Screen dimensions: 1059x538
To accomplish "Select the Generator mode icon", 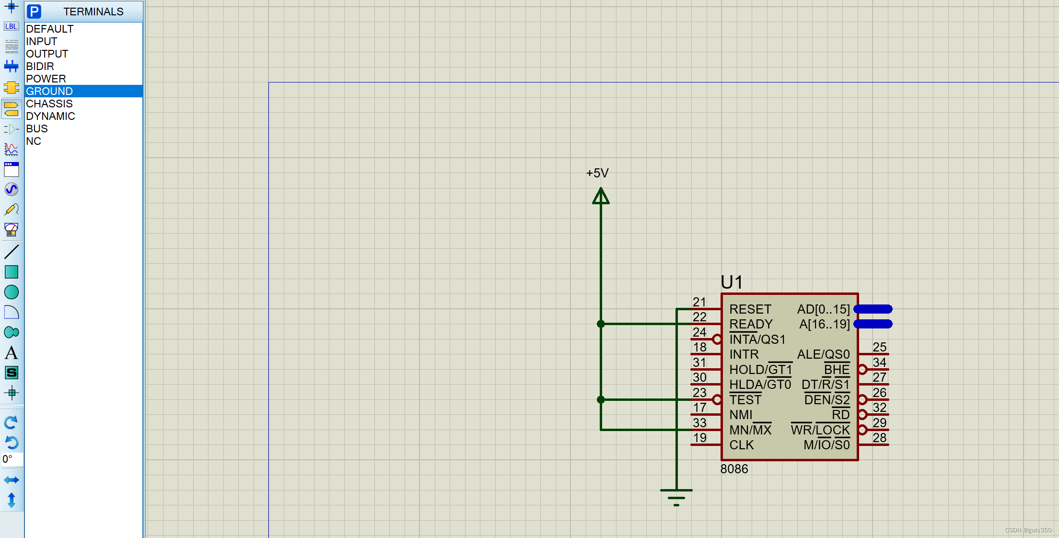I will (x=11, y=189).
